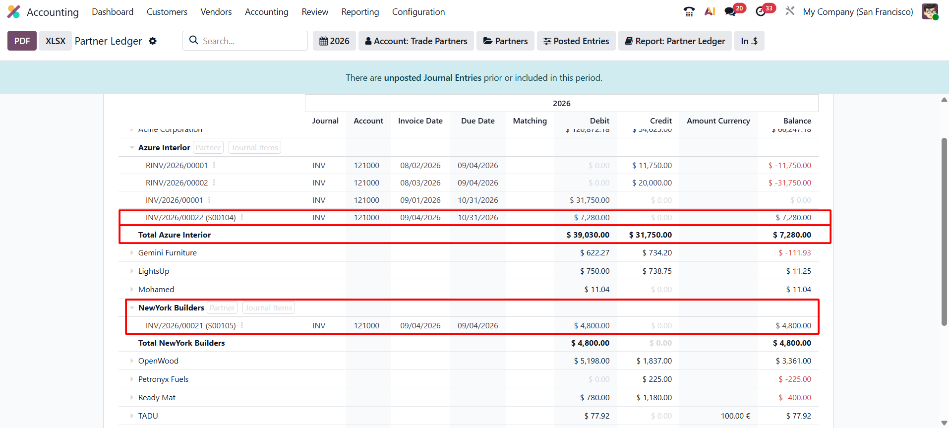Open Account: Trade Partners filter
This screenshot has width=949, height=428.
point(416,41)
